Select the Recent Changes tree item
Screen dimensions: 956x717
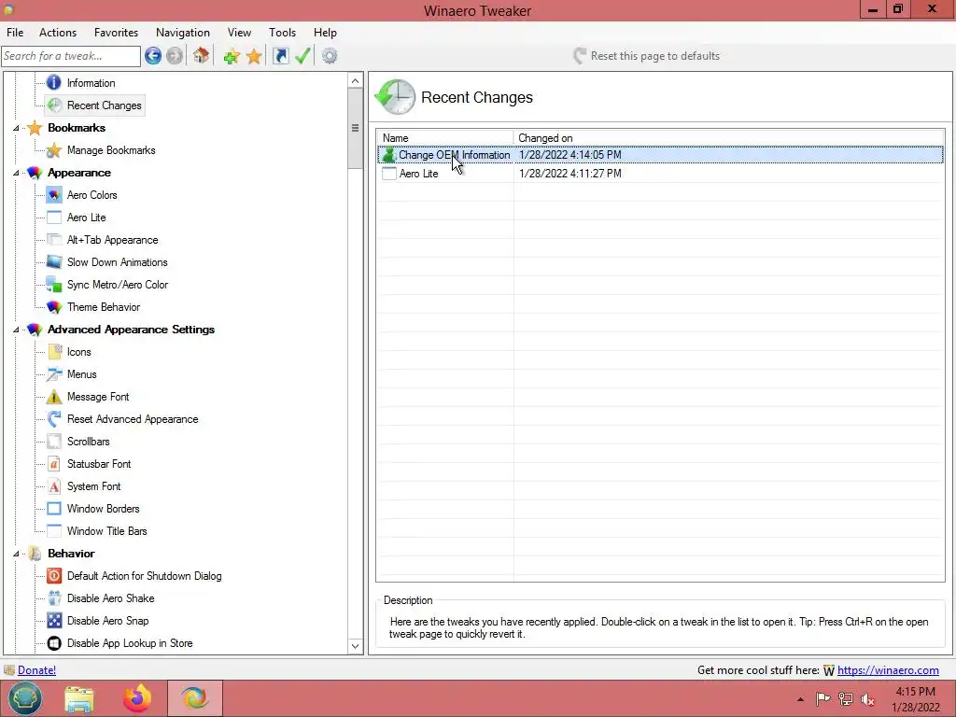(x=105, y=105)
